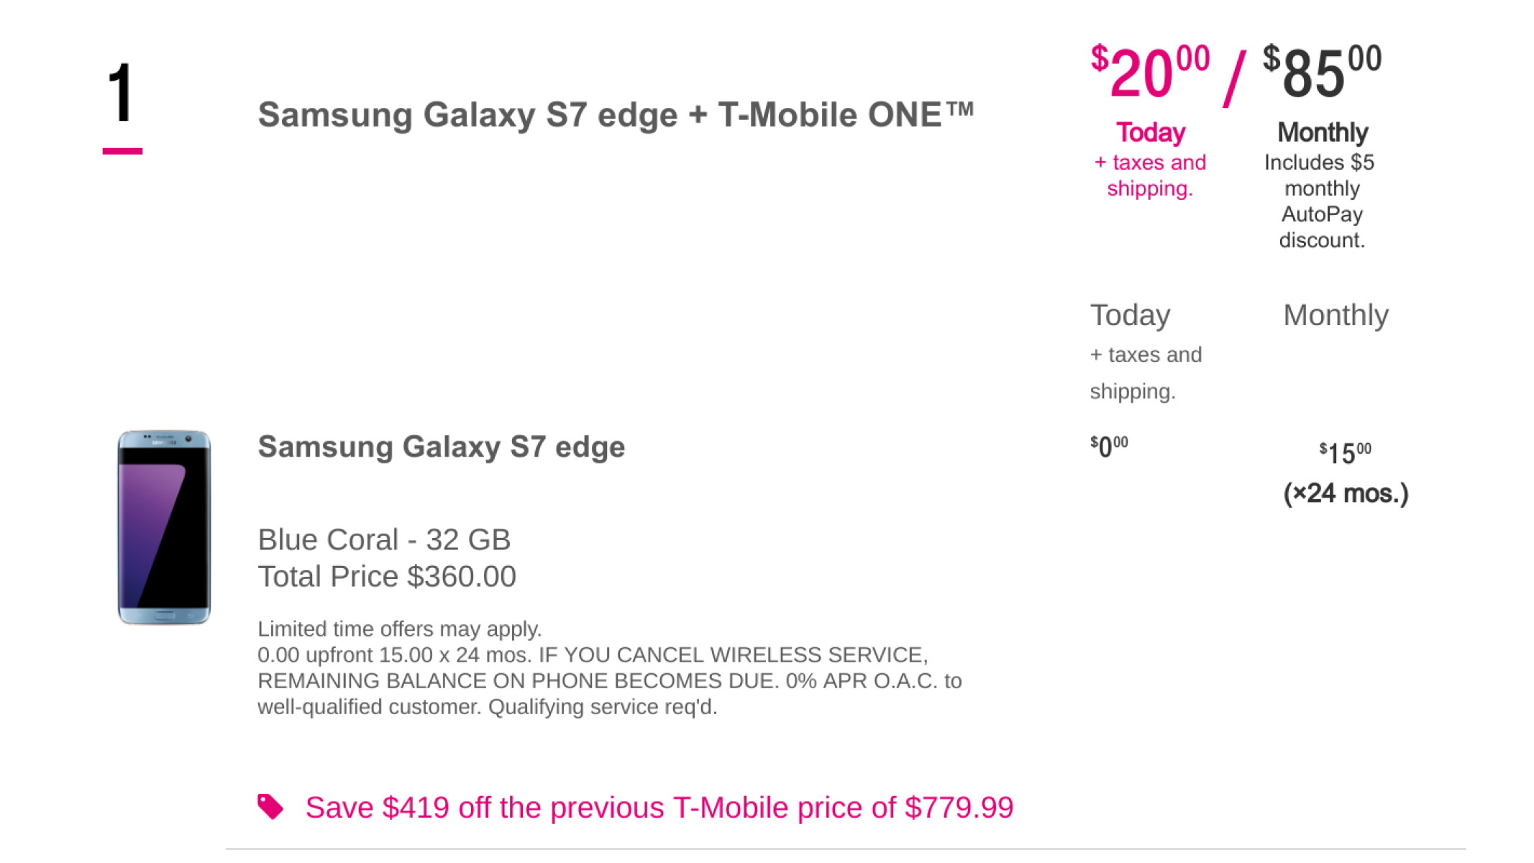Click the $15.00 monthly device price
The width and height of the screenshot is (1534, 863).
tap(1345, 453)
